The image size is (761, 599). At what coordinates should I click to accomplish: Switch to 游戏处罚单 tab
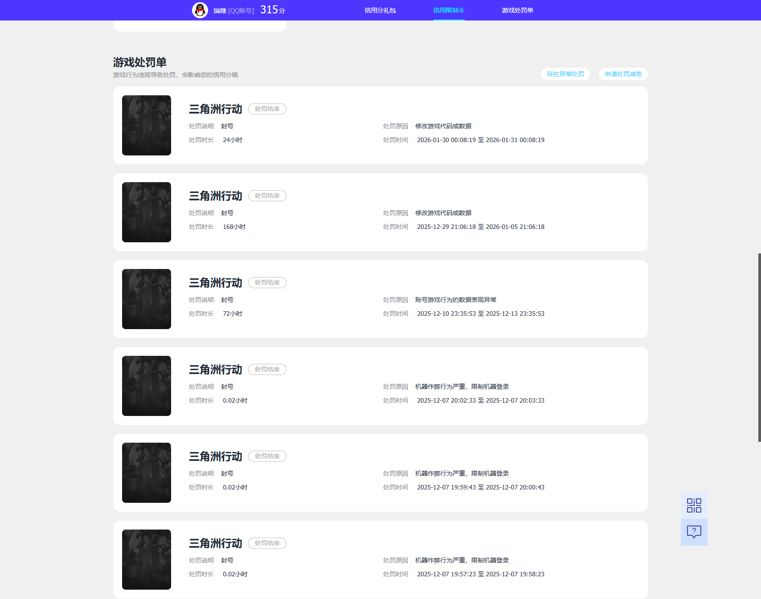[x=517, y=10]
